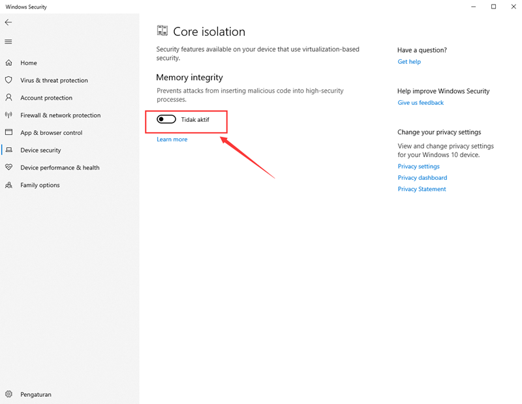This screenshot has height=404, width=522.
Task: Click the antenna icon for Firewall protection
Action: 8,115
